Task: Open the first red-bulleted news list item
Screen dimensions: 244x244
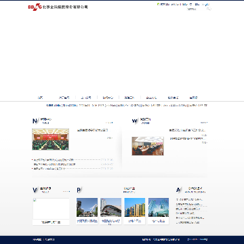Action: tap(54, 160)
